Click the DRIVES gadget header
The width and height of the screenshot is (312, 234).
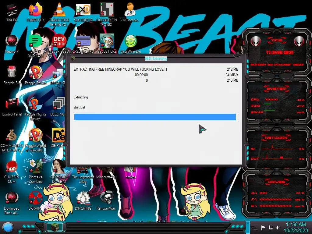pyautogui.click(x=277, y=182)
